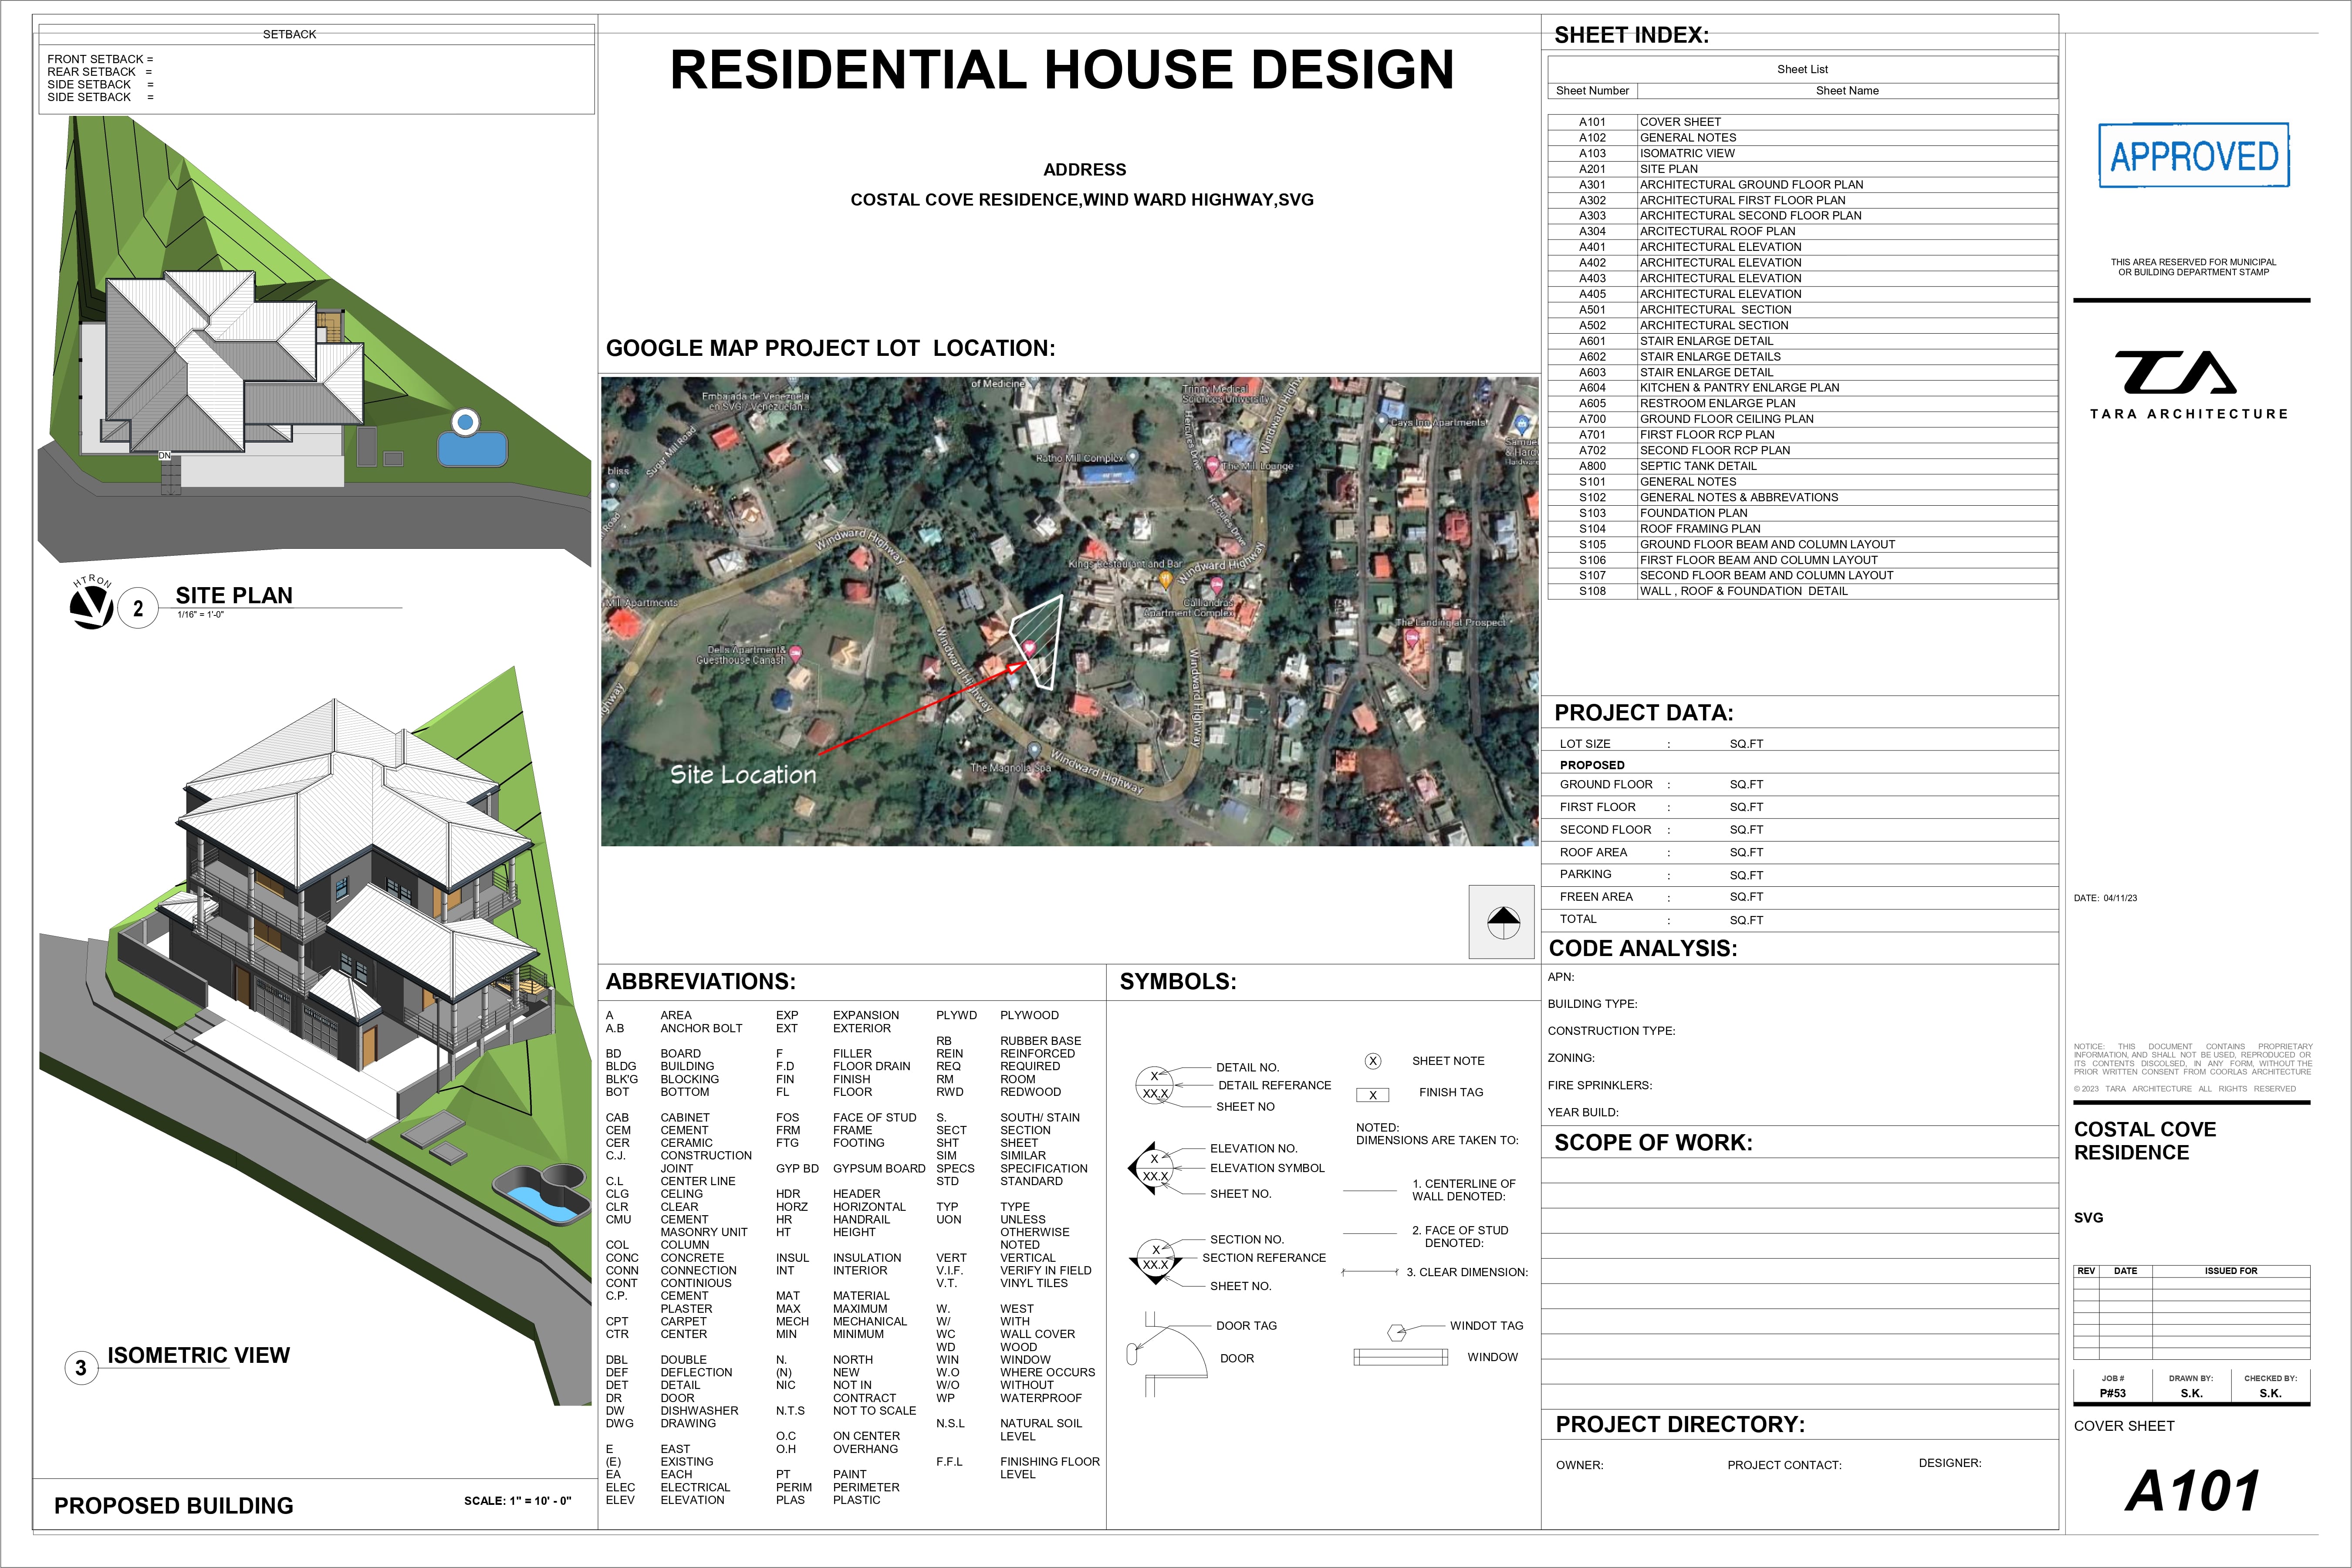Image resolution: width=2352 pixels, height=1568 pixels.
Task: Click the address 'COSTAL COVE RESIDENCE,WIND WARD HIGHWAY,SVG'
Action: pos(1082,200)
